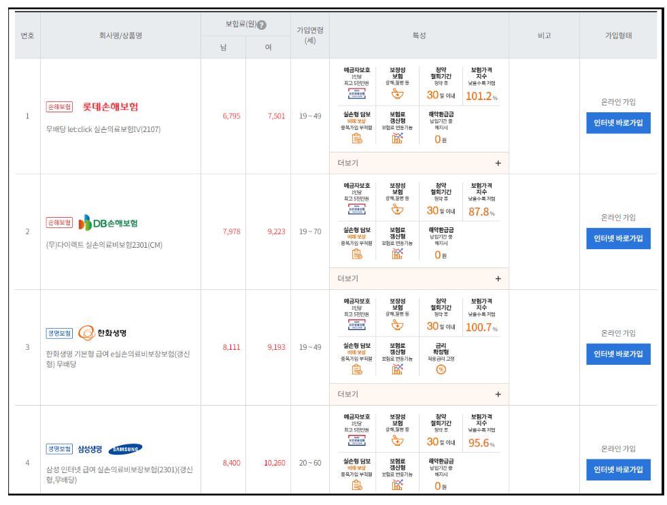Viewport: 667px width, 505px height.
Task: Click 인터넷 바로가입 for 한화생명
Action: tap(618, 355)
